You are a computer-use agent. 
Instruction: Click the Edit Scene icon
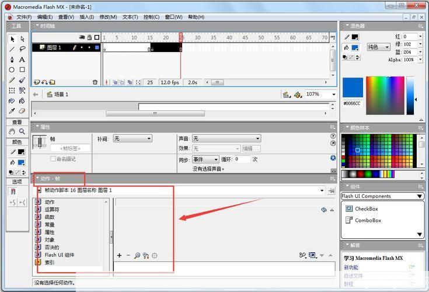[x=286, y=95]
